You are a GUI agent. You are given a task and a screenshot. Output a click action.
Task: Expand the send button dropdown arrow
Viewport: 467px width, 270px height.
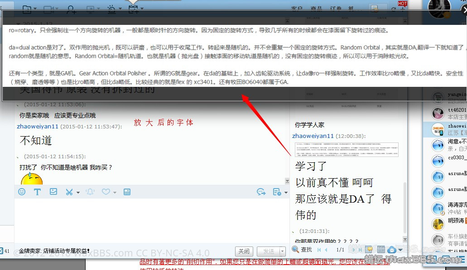tap(283, 251)
